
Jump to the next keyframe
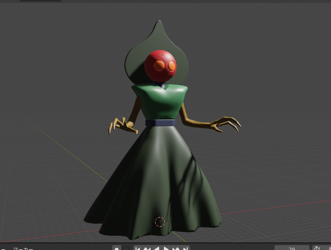176,248
